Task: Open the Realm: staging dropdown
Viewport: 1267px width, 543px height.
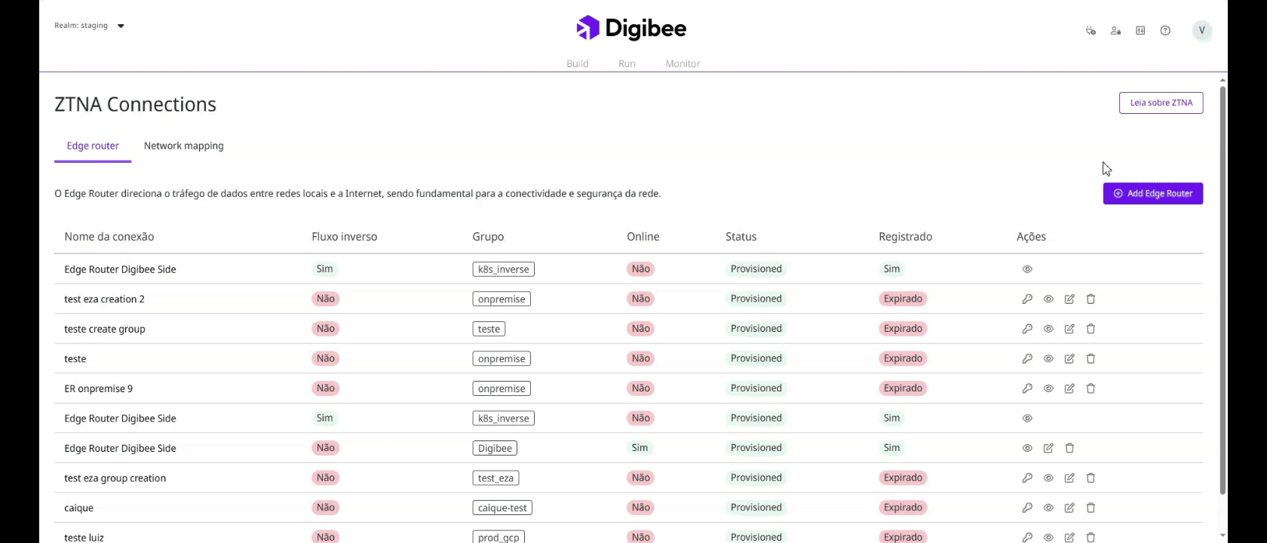Action: (x=89, y=26)
